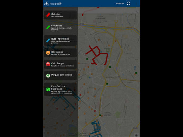
Task: Toggle the Ciclofaixas layer
Action: tap(60, 28)
